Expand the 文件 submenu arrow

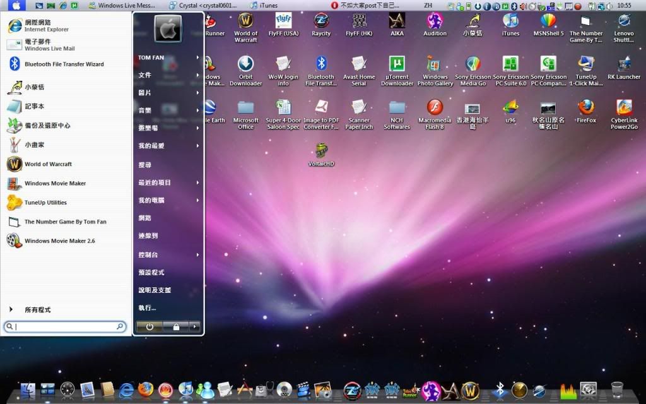pos(197,75)
